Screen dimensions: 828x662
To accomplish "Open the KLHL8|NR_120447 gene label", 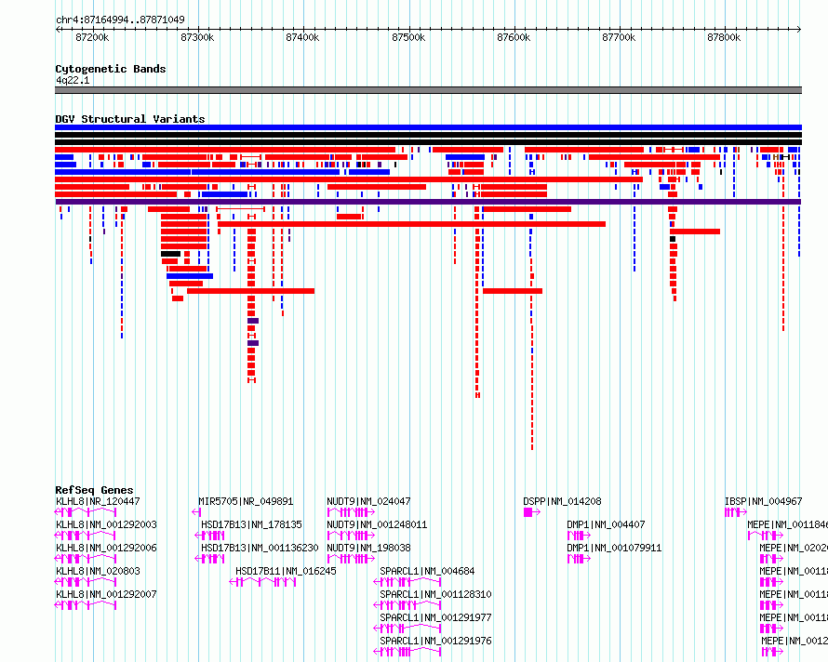I will click(x=99, y=501).
